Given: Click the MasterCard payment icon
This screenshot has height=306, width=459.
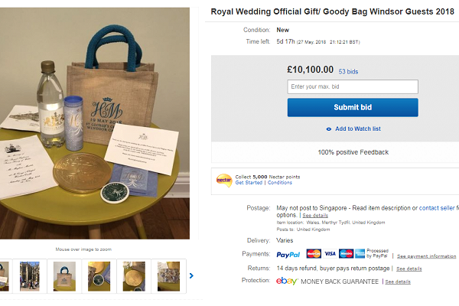Looking at the screenshot, I should click(x=314, y=254).
